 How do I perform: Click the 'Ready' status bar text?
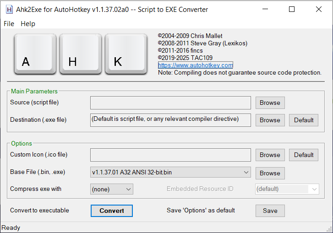click(11, 228)
